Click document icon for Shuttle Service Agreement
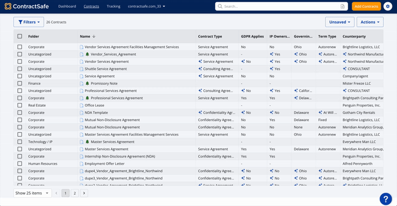The image size is (397, 206). coord(82,69)
